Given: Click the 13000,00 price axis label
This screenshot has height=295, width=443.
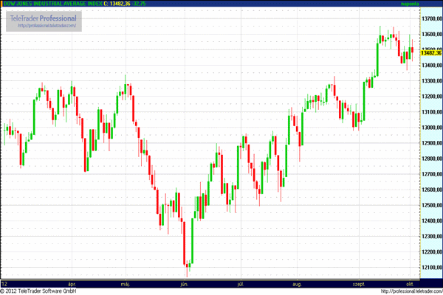Looking at the screenshot, I should [x=430, y=127].
